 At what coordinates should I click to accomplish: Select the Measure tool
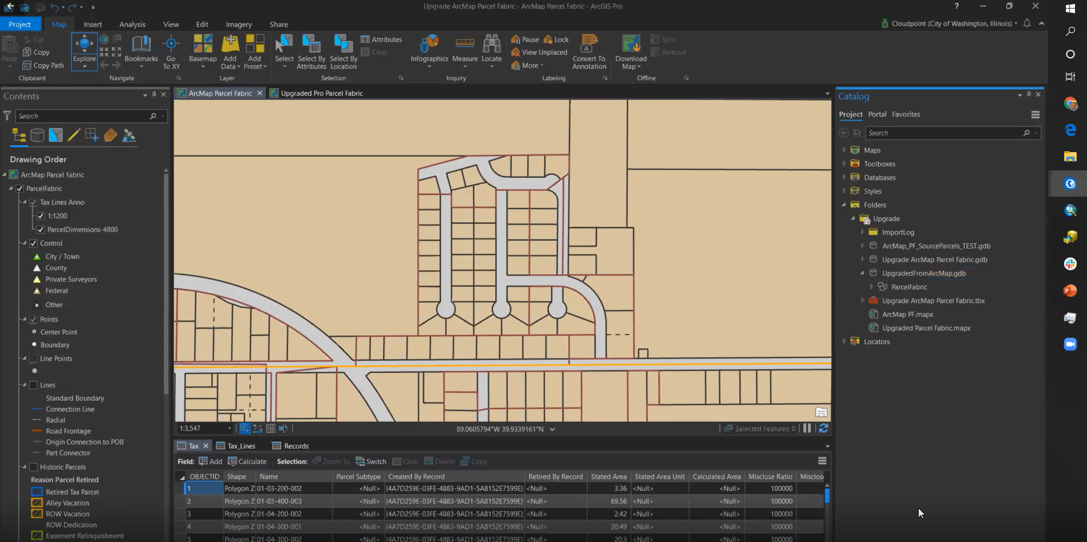coord(464,51)
